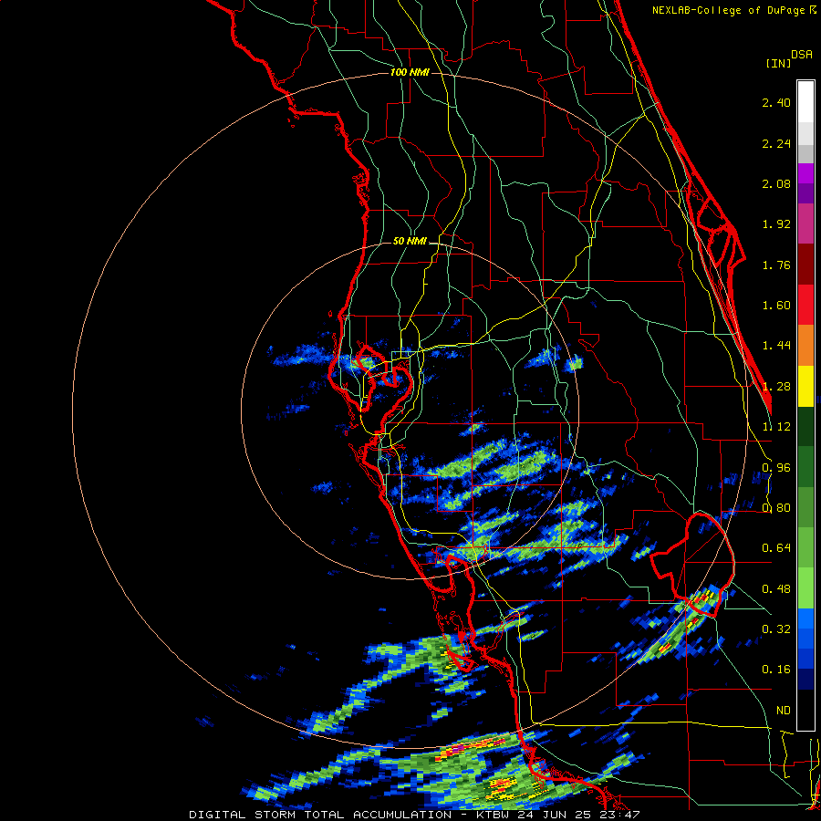
Task: Click the "ND" no-data legend label
Action: click(x=784, y=711)
